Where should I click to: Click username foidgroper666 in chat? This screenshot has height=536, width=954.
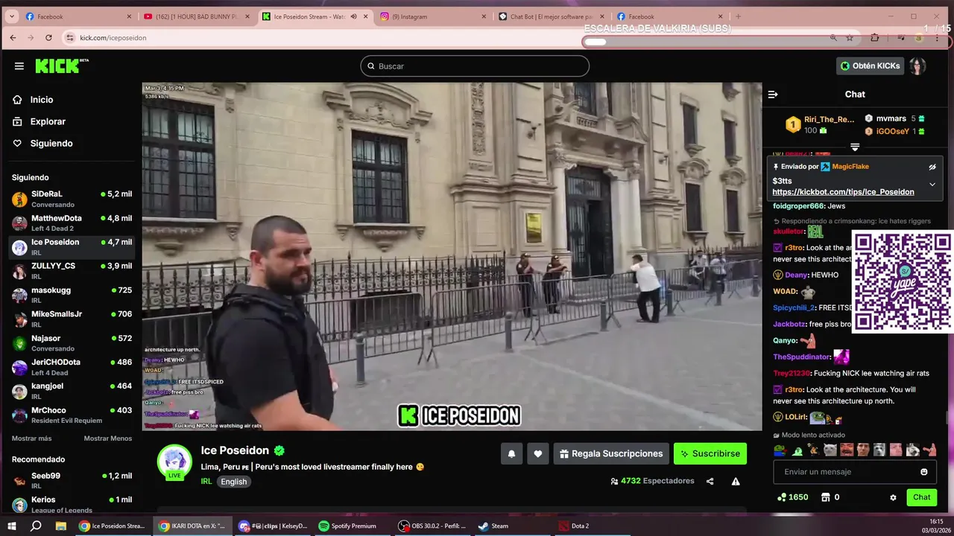click(x=799, y=206)
